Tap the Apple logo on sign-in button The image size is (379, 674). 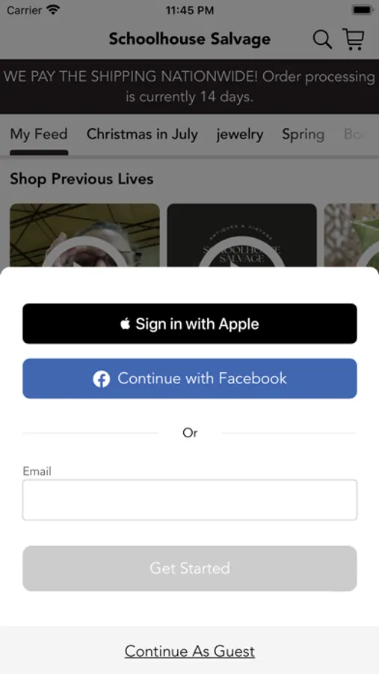[x=126, y=324]
